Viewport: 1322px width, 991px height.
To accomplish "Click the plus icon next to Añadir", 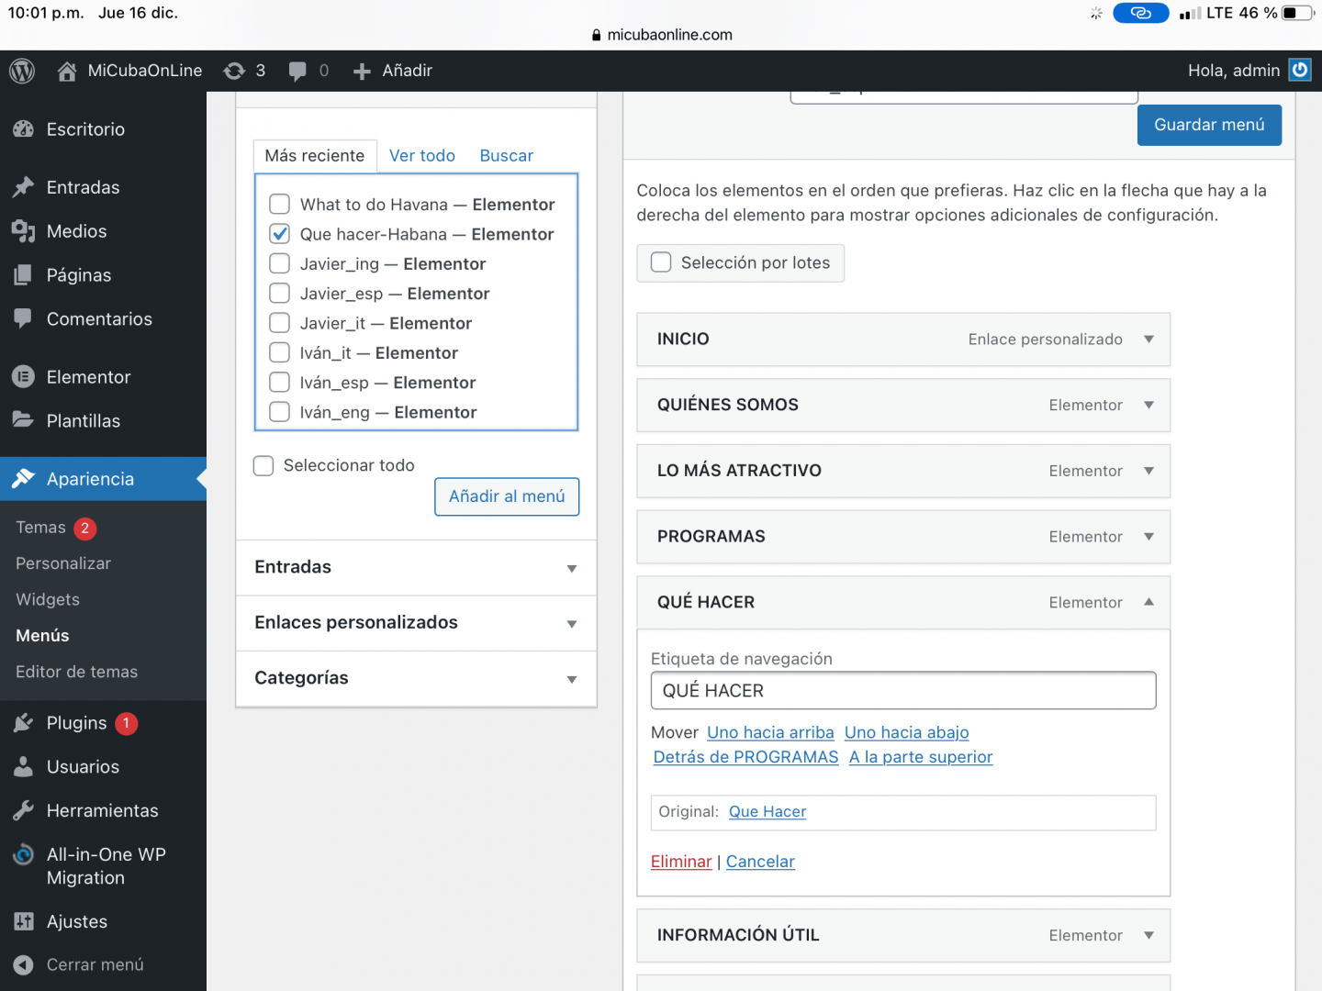I will [x=362, y=72].
